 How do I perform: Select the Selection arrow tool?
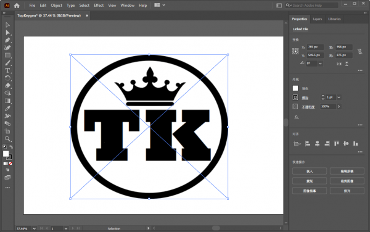click(7, 25)
